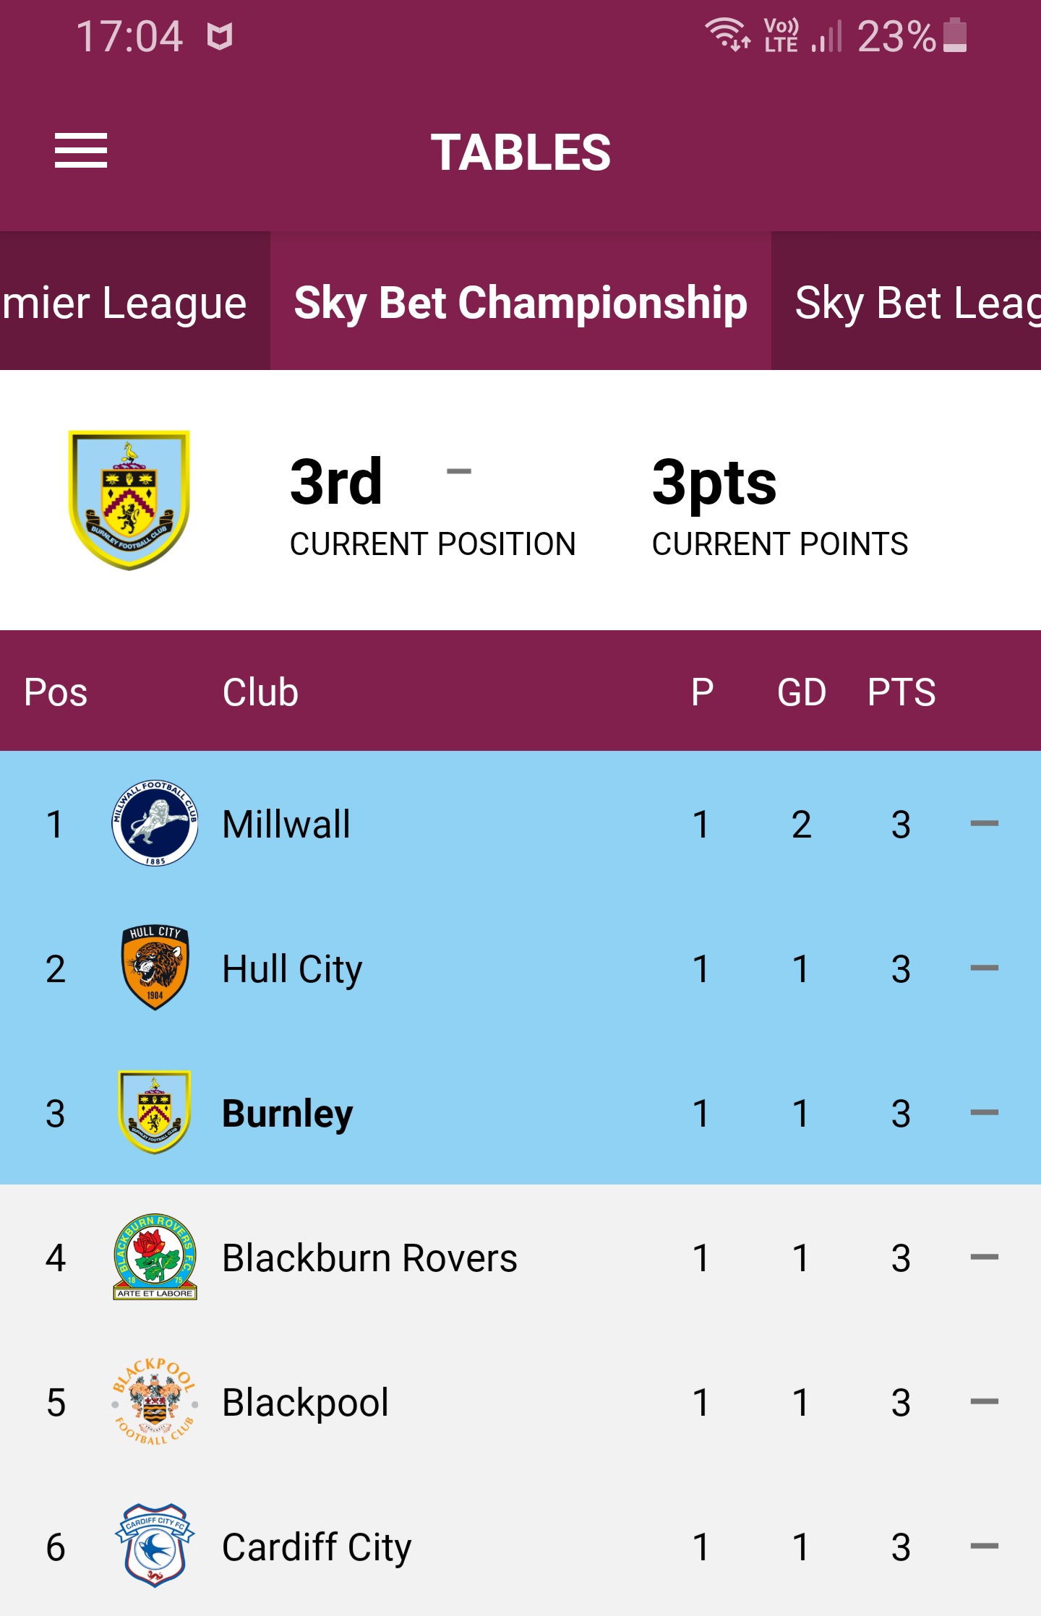The height and width of the screenshot is (1616, 1041).
Task: Select the Sky Bet Championship tab
Action: 520,301
